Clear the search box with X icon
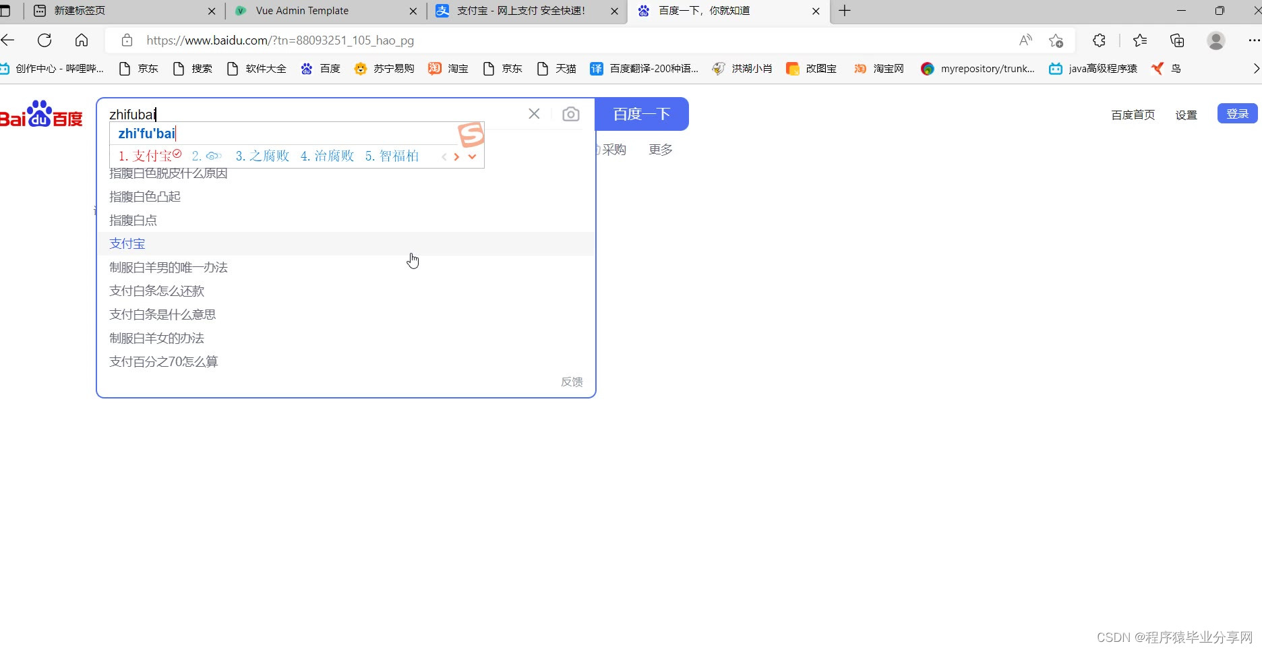The width and height of the screenshot is (1262, 650). point(534,114)
